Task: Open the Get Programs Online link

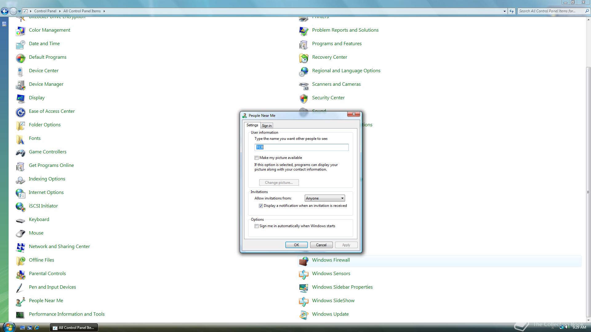Action: (51, 165)
